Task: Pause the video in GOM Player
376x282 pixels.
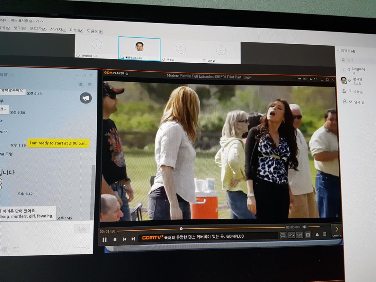Action: click(x=104, y=239)
